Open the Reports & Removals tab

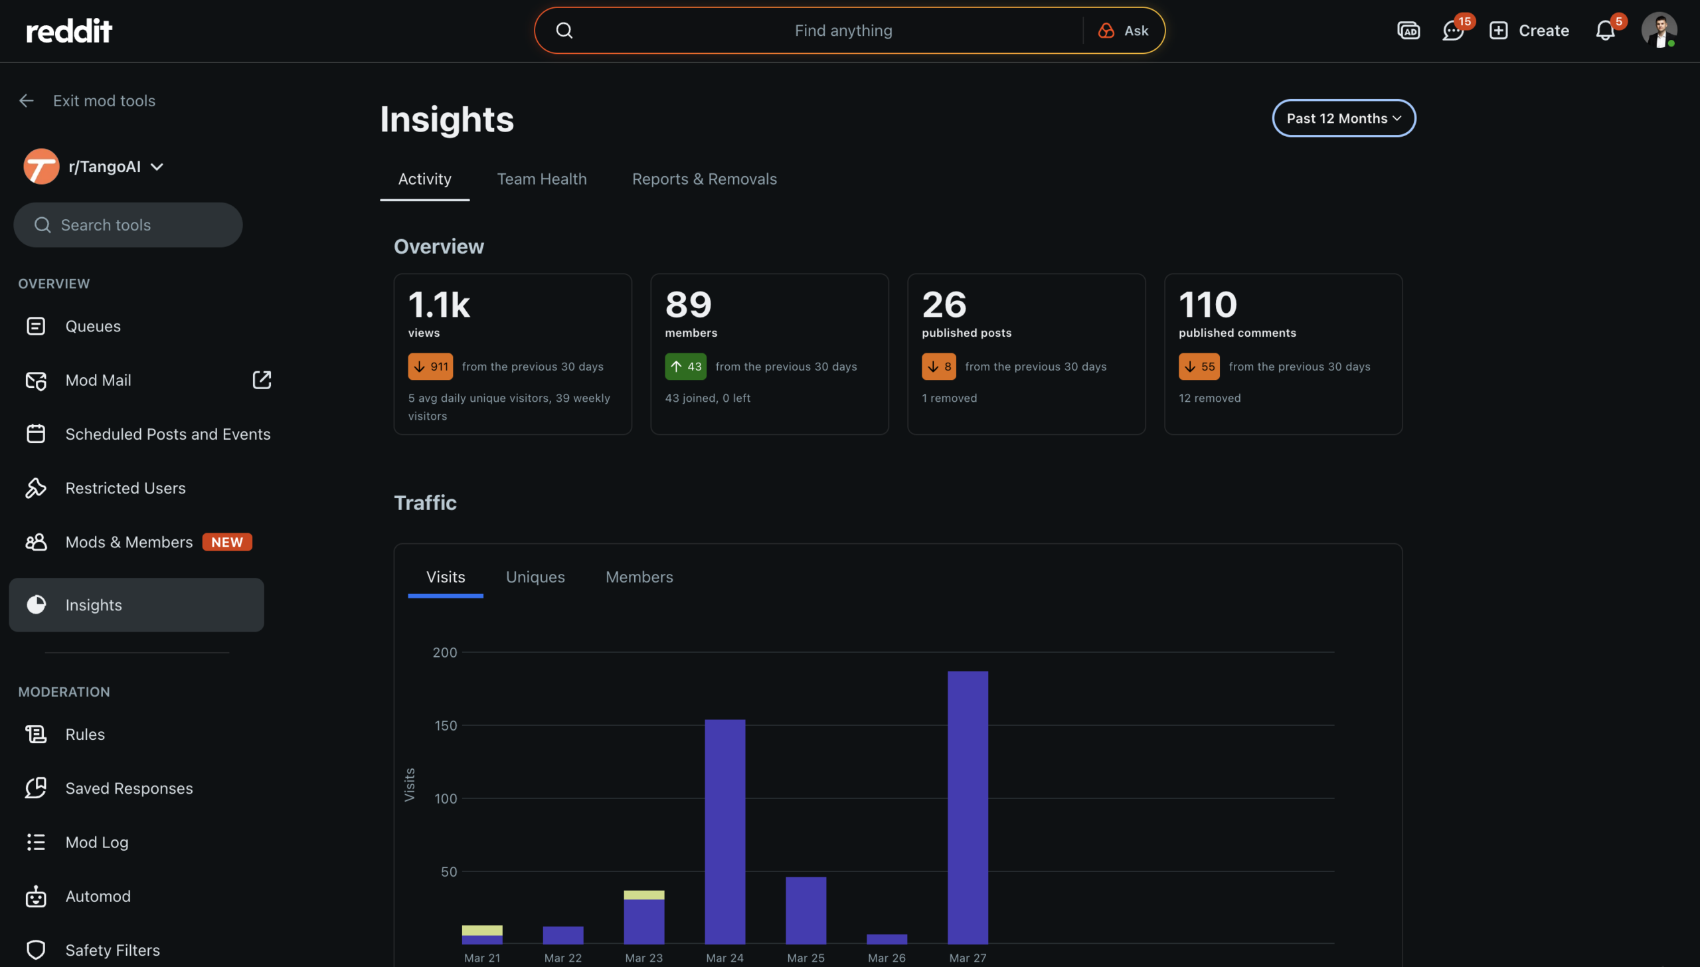[x=704, y=179]
